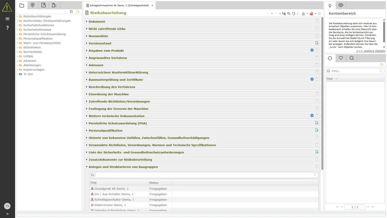
Task: Click the orange refresh icon in the context panel
Action: pyautogui.click(x=381, y=65)
